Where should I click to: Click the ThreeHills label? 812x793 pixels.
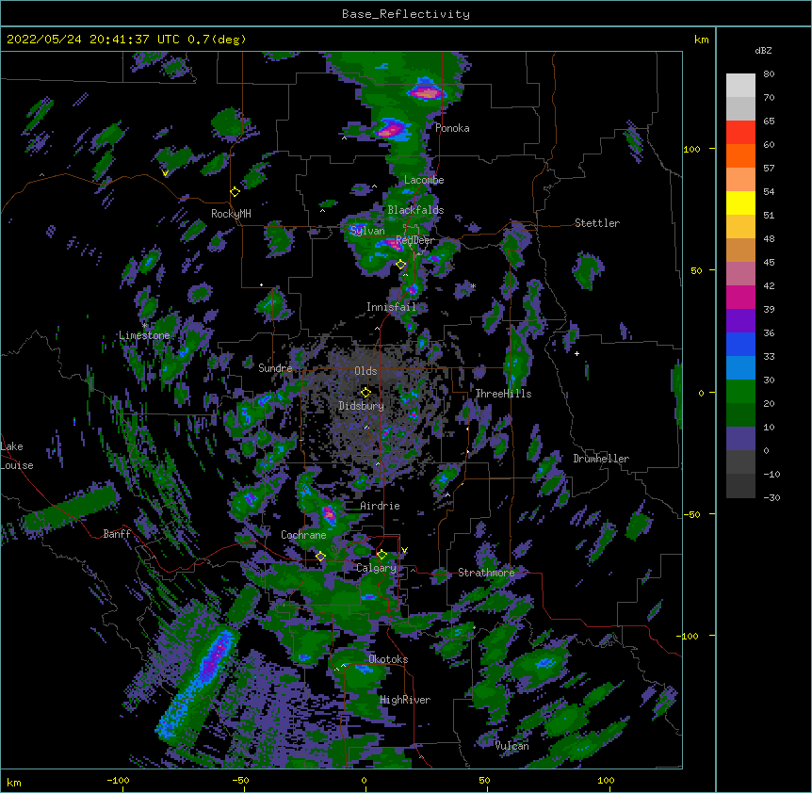[x=503, y=394]
